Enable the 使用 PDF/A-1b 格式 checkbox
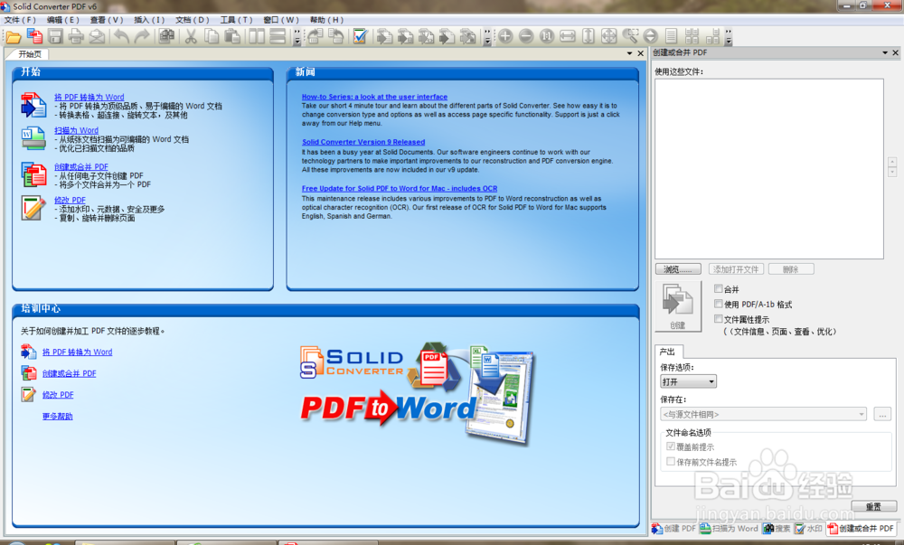The height and width of the screenshot is (545, 904). click(719, 304)
